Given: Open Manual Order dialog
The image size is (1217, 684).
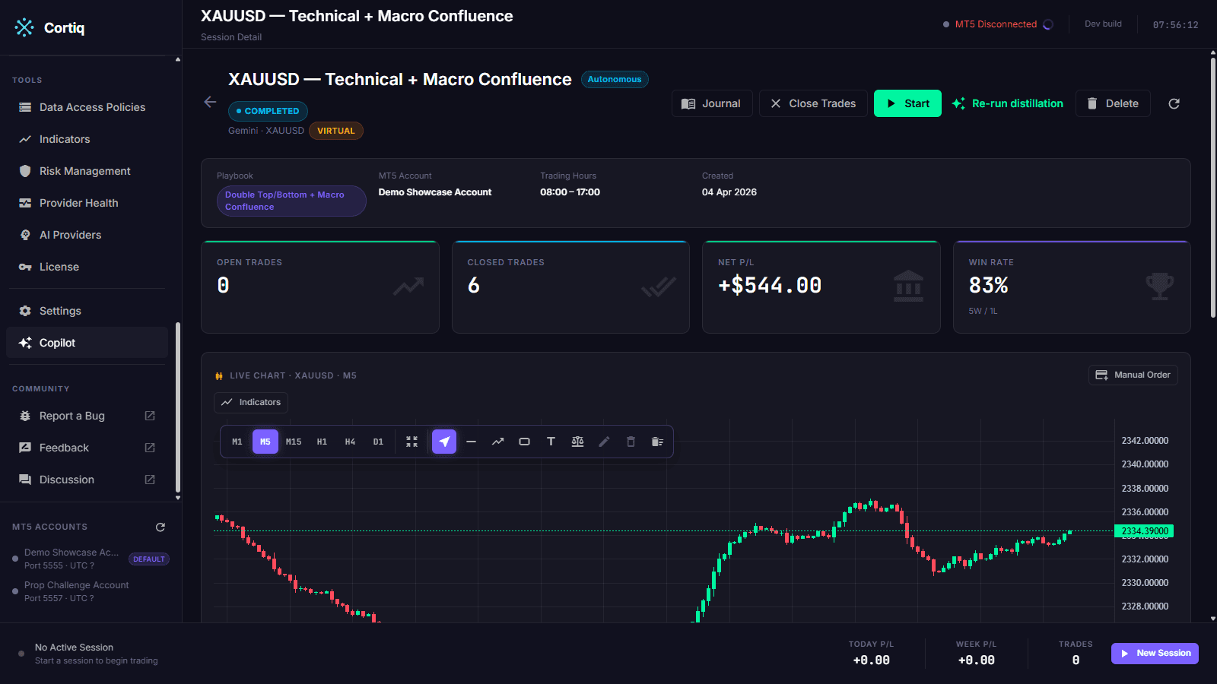Looking at the screenshot, I should click(x=1133, y=375).
